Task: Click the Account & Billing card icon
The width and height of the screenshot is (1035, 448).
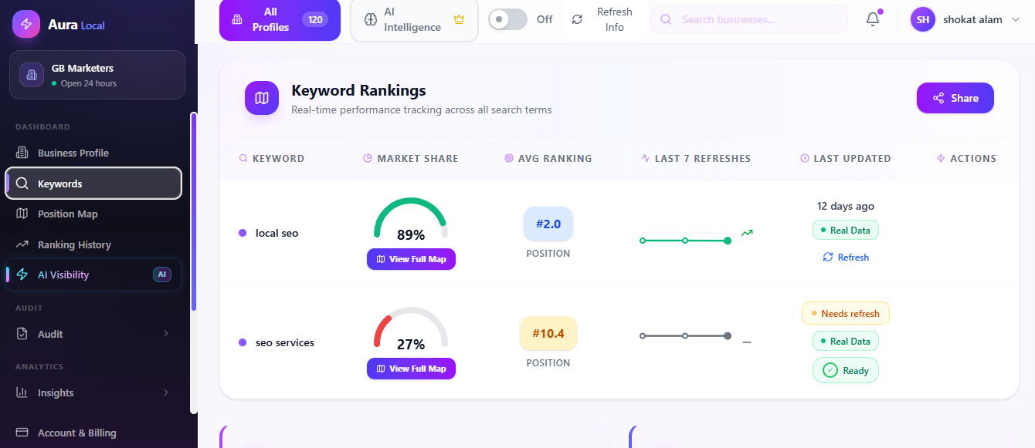Action: [x=22, y=433]
